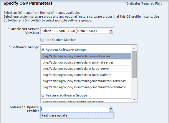Collapse the Feature Software Groups section
169x123 pixels.
(x=43, y=95)
